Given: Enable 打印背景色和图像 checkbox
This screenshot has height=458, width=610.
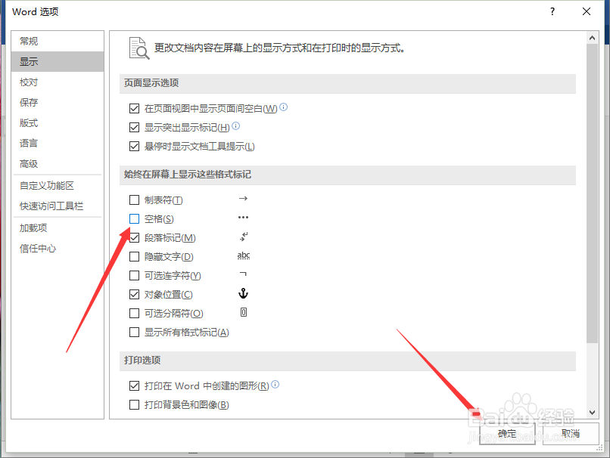Looking at the screenshot, I should 134,405.
